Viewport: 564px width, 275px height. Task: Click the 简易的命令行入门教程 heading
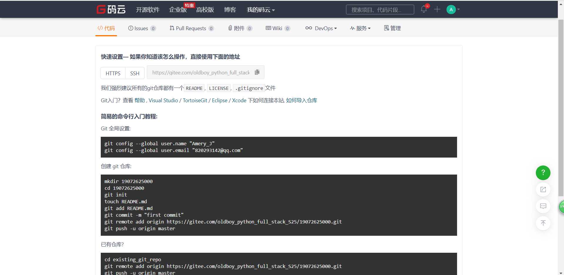[129, 117]
